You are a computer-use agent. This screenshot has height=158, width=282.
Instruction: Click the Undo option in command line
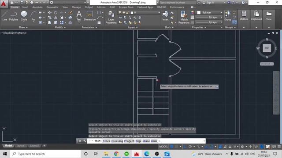pyautogui.click(x=154, y=141)
